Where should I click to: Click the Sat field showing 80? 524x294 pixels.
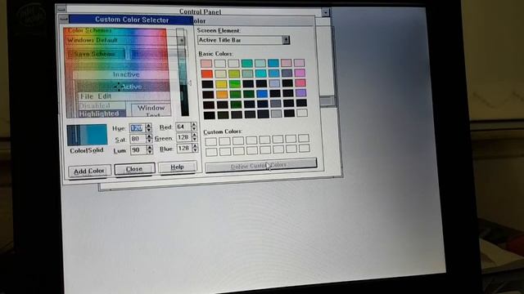click(138, 139)
